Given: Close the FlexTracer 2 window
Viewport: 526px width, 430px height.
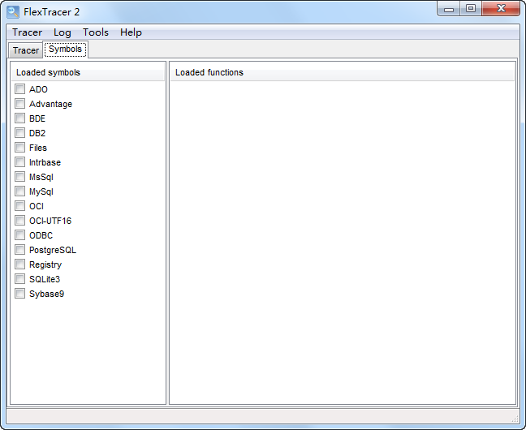Looking at the screenshot, I should (x=501, y=8).
